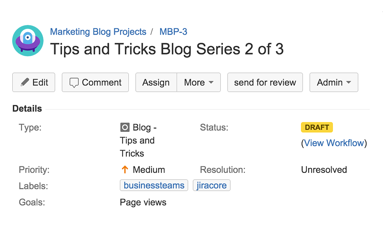Click the yellow DRAFT status badge
The height and width of the screenshot is (236, 383).
(317, 127)
